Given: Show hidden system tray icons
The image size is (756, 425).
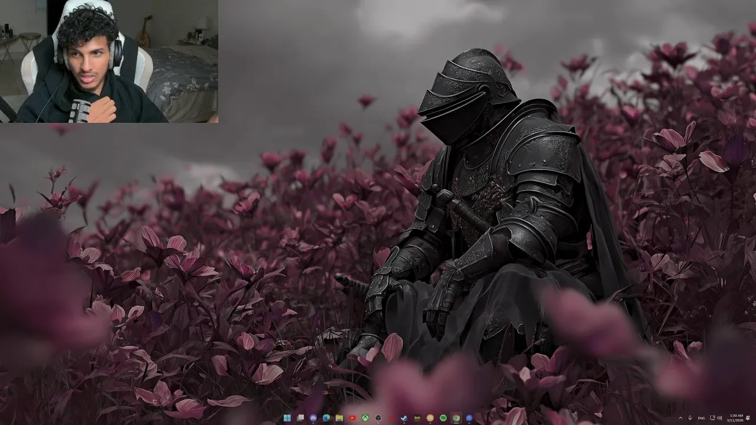Looking at the screenshot, I should pos(680,418).
